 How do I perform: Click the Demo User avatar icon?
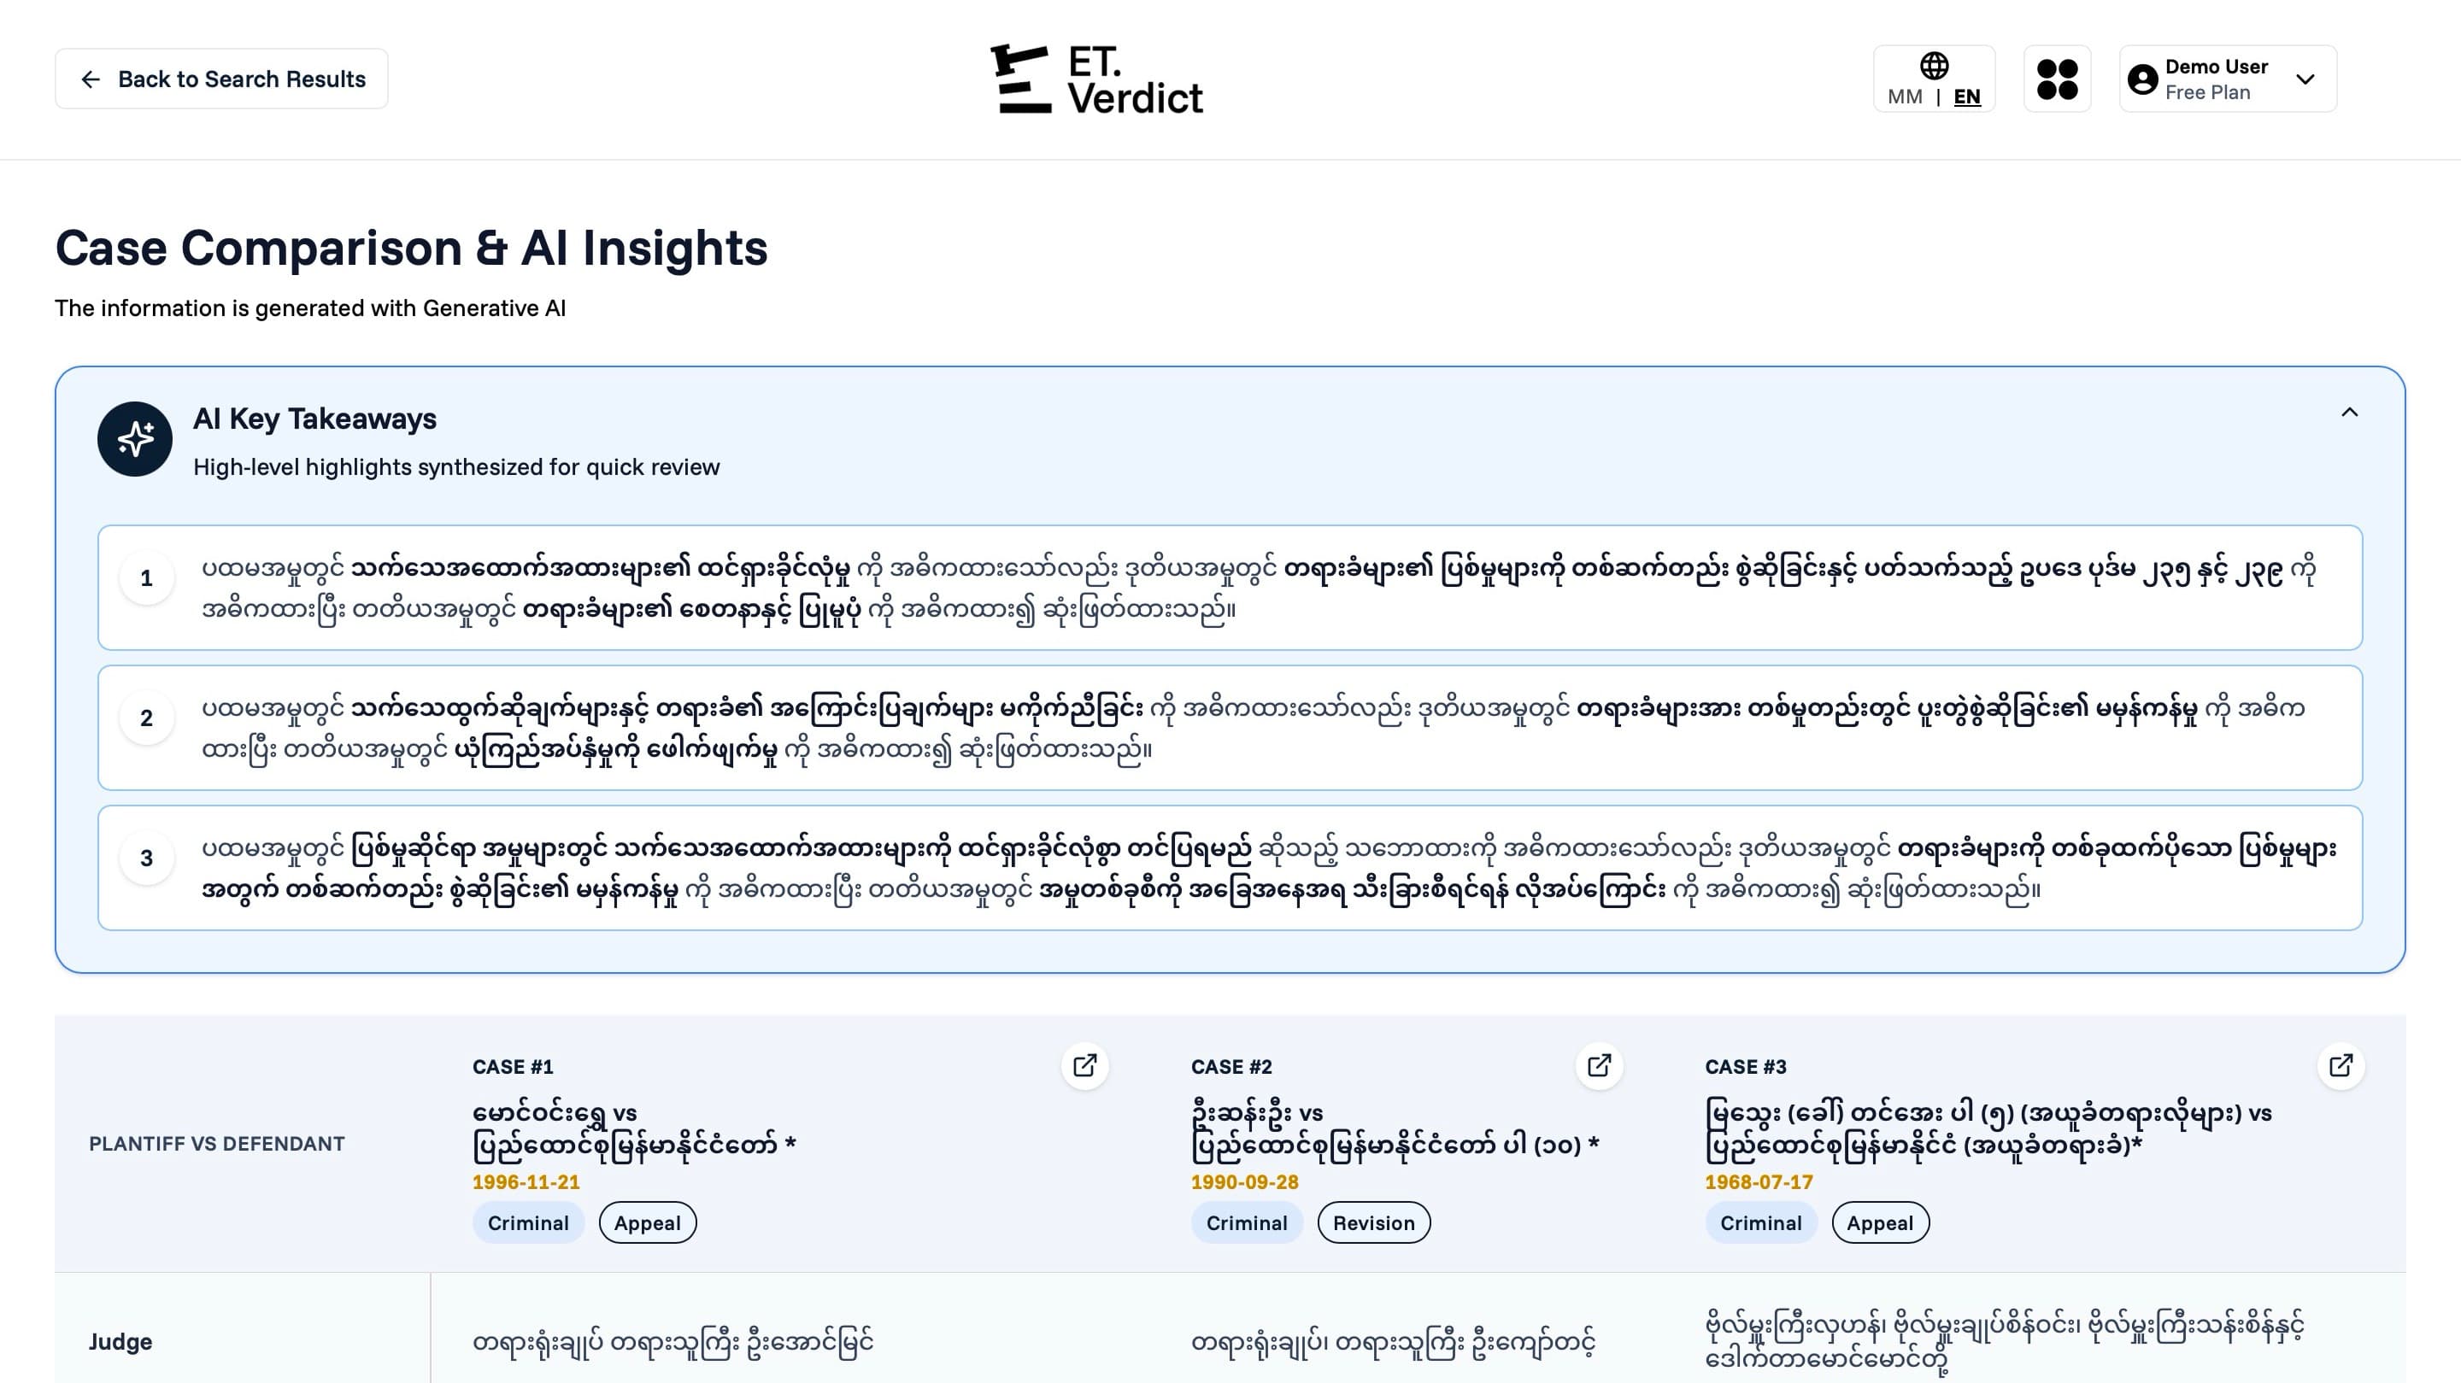click(2142, 79)
